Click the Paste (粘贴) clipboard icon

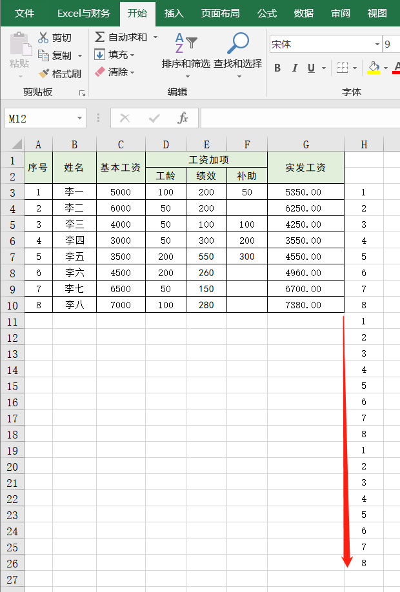19,45
